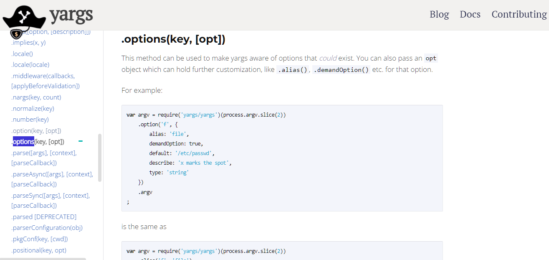549x260 pixels.
Task: Click first code block's require('yargs/yargs') line
Action: pos(206,115)
